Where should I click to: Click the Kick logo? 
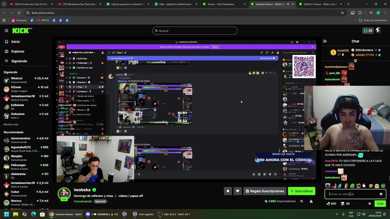coord(22,30)
